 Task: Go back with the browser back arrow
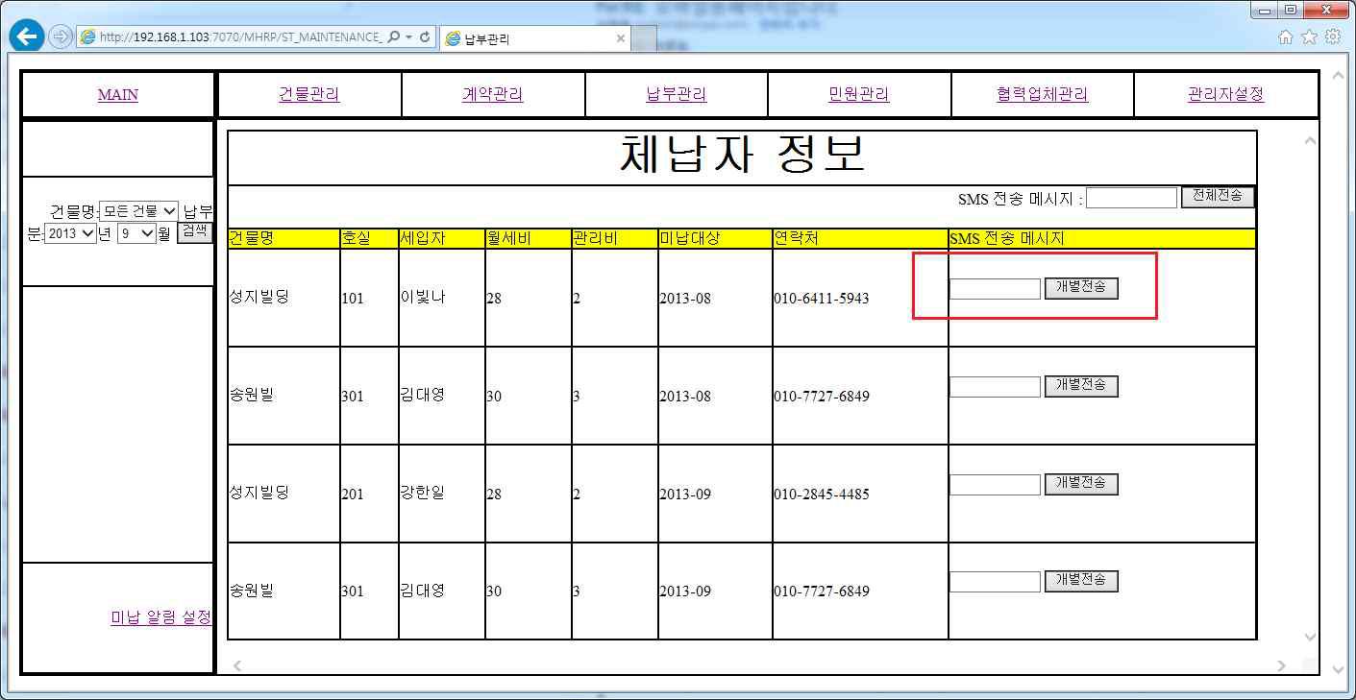point(27,37)
